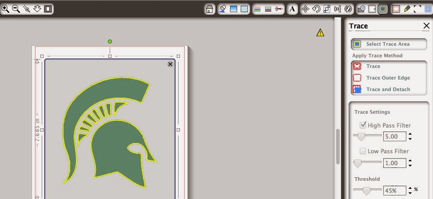Click the top-center resize handle of selection

(x=110, y=56)
